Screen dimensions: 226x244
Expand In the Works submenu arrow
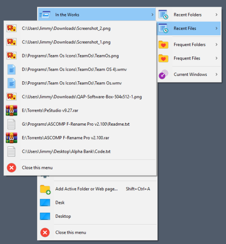(x=152, y=14)
